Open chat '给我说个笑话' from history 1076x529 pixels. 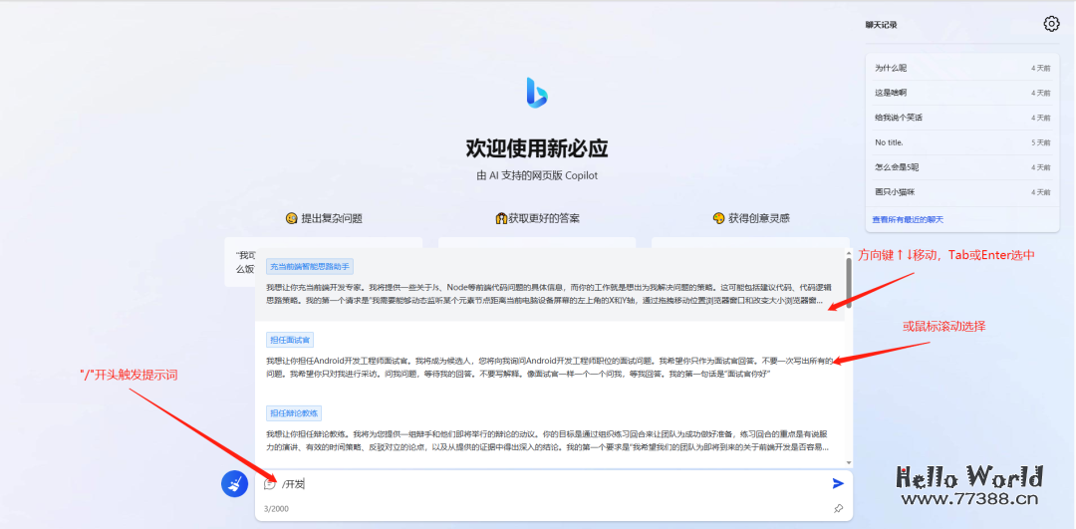click(x=962, y=118)
